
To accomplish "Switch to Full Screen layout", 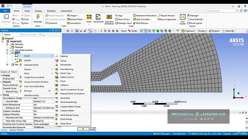I will tap(183, 19).
